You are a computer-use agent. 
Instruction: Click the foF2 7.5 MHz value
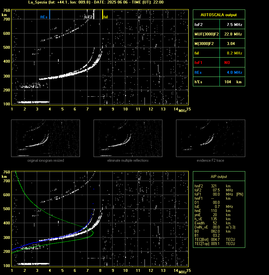coord(234,25)
